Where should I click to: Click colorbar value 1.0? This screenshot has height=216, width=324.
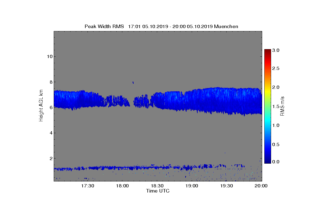276,126
